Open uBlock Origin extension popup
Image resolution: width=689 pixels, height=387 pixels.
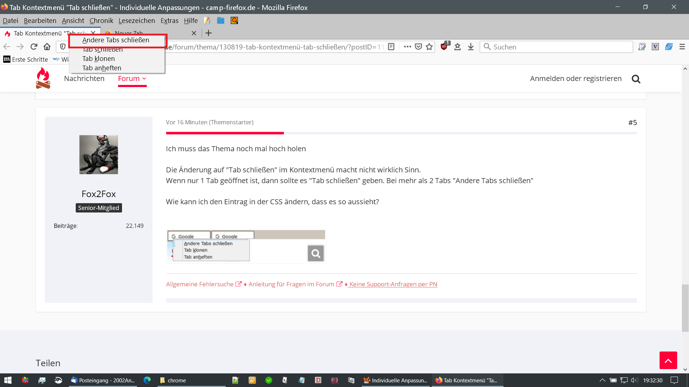tap(444, 47)
